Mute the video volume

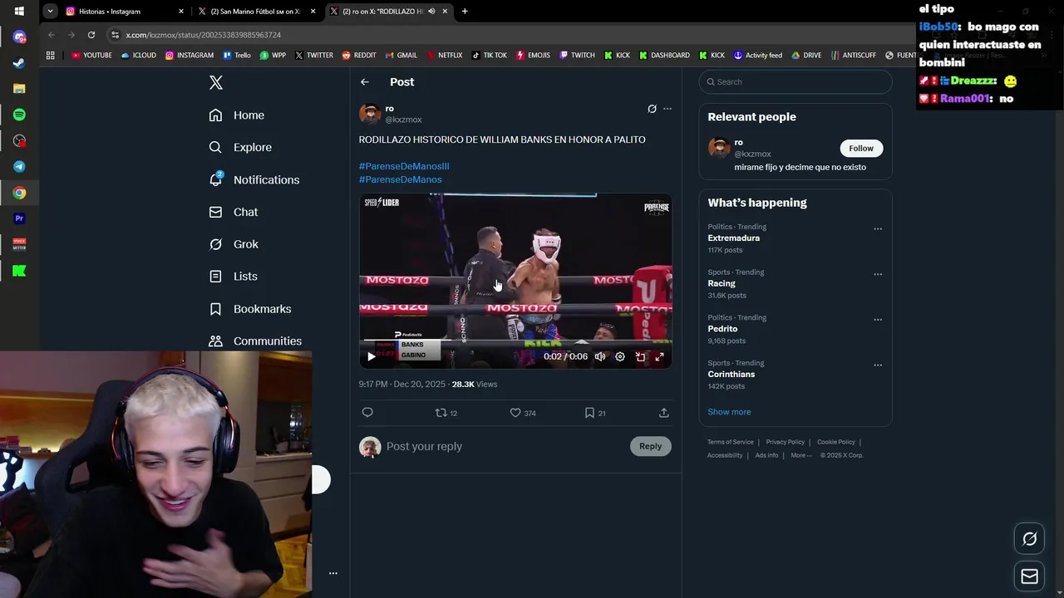600,356
